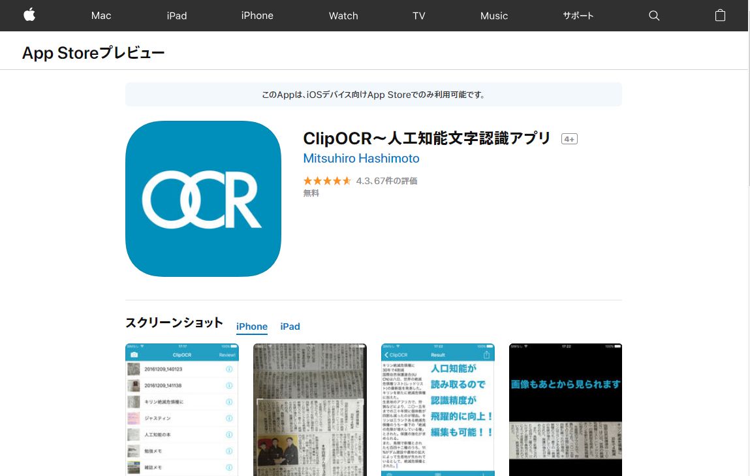Go to the iPad navigation item
This screenshot has height=476, width=750.
177,16
